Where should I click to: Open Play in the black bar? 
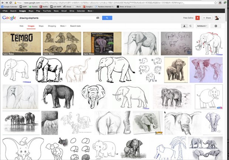click(x=38, y=11)
